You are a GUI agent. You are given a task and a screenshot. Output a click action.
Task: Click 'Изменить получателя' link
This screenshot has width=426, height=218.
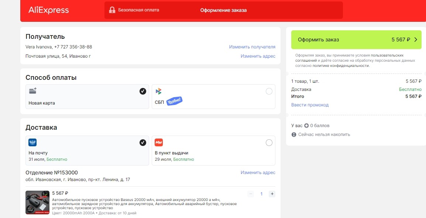[x=252, y=47]
